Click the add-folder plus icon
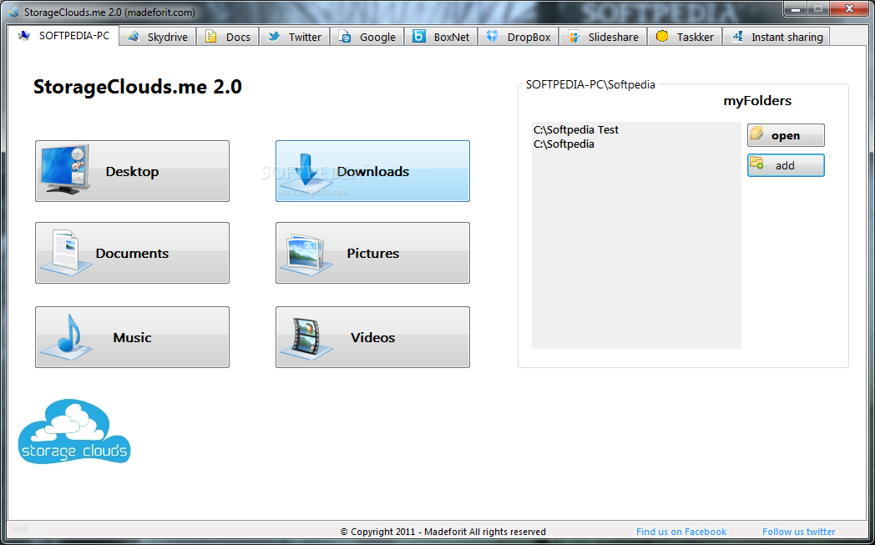 click(x=756, y=162)
